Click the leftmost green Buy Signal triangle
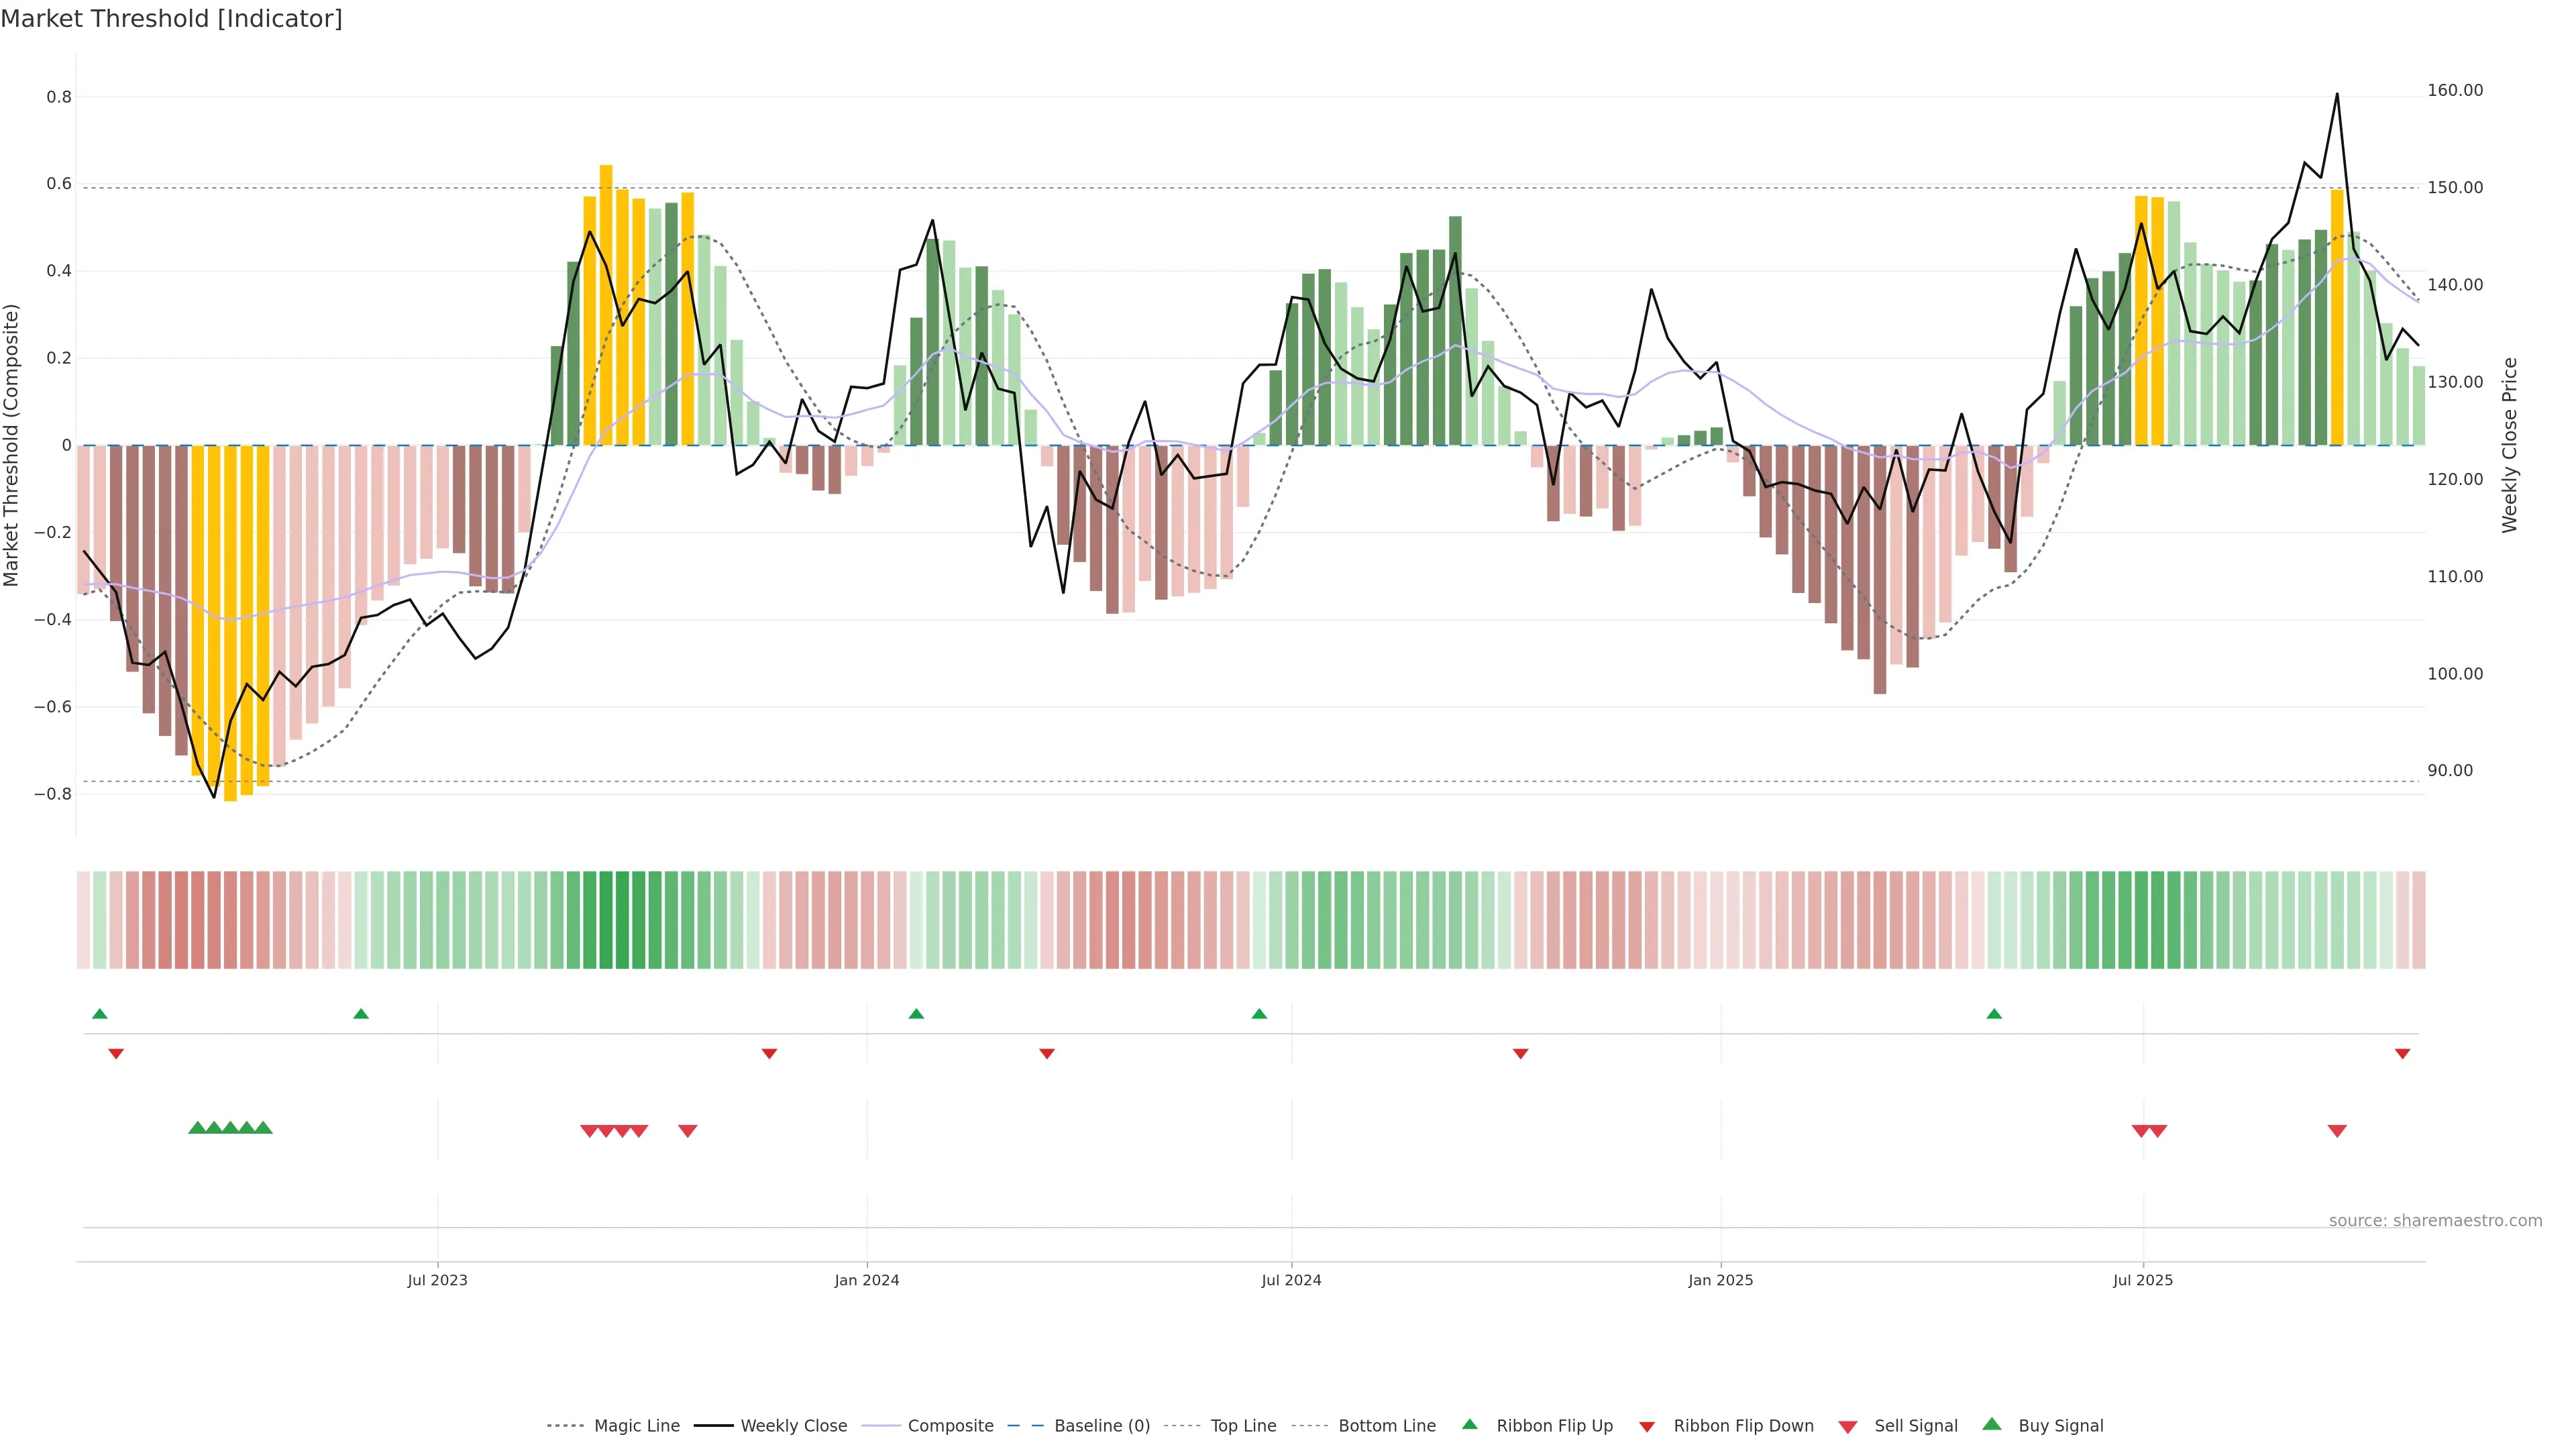Screen dimensions: 2576x1449 (x=197, y=1128)
